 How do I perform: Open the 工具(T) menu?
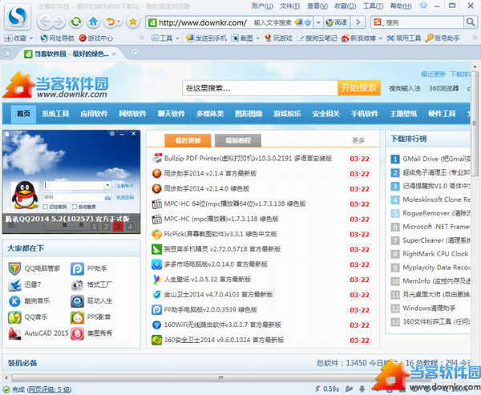click(x=373, y=6)
